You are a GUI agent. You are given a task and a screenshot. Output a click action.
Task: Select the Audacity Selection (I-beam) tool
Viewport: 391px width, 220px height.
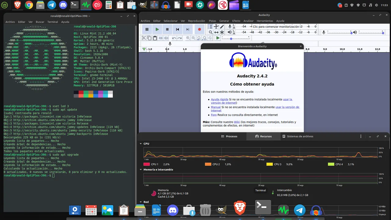[211, 27]
